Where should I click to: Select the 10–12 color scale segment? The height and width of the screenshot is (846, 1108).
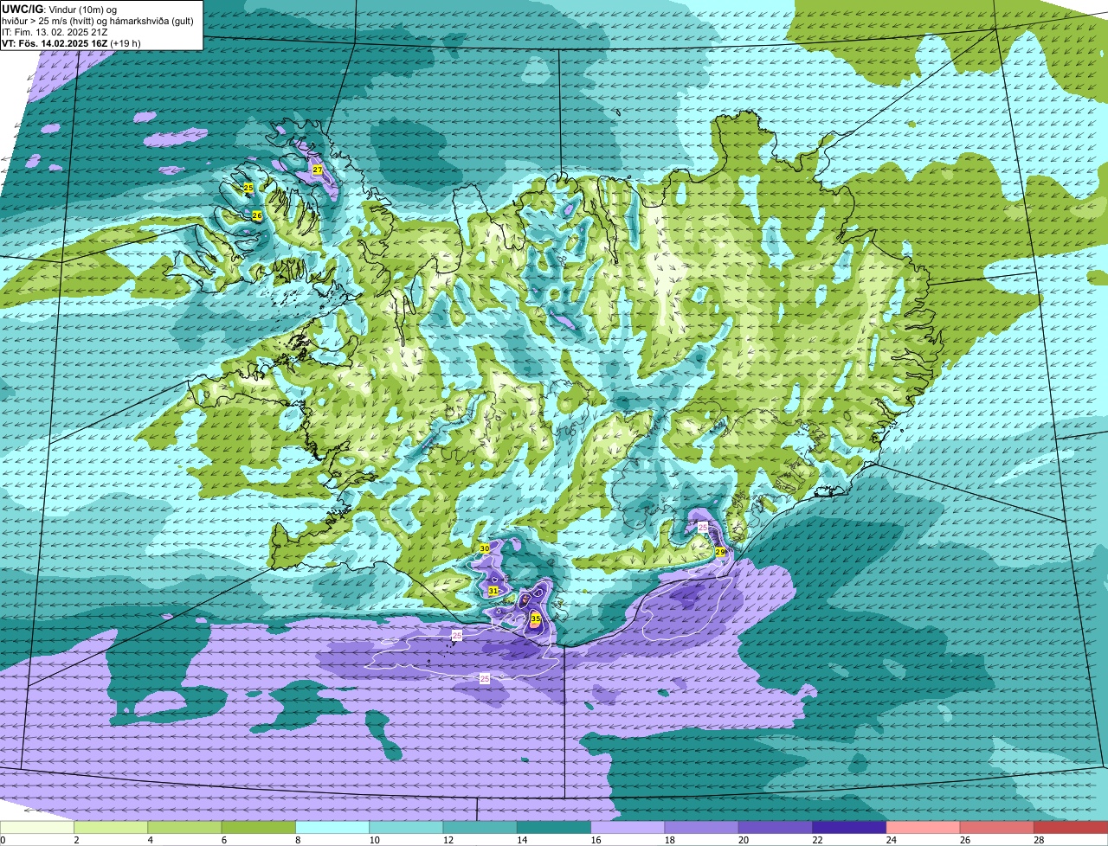406,827
